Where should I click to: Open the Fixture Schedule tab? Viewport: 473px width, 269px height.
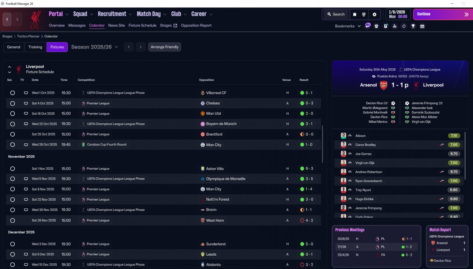(x=142, y=25)
